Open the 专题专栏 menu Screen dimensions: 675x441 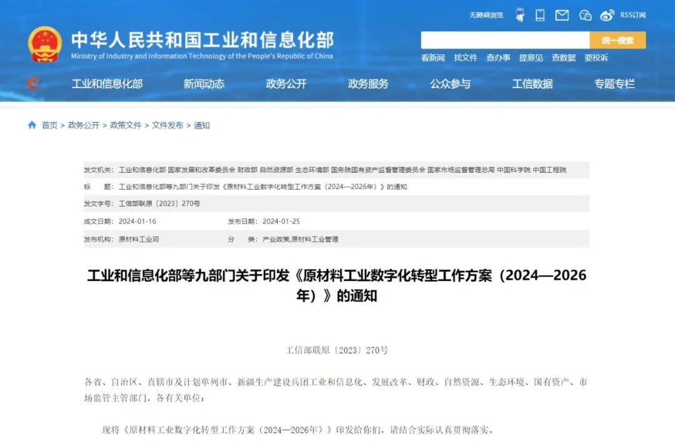pos(614,84)
